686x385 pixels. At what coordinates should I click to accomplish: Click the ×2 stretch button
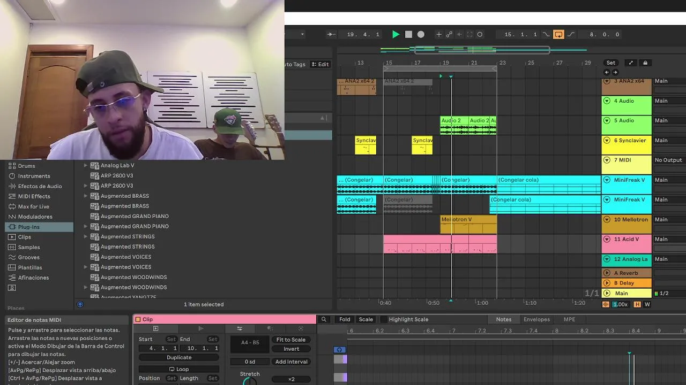[291, 379]
